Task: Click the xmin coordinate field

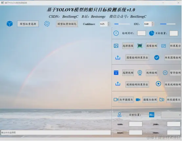Action: click(136, 124)
